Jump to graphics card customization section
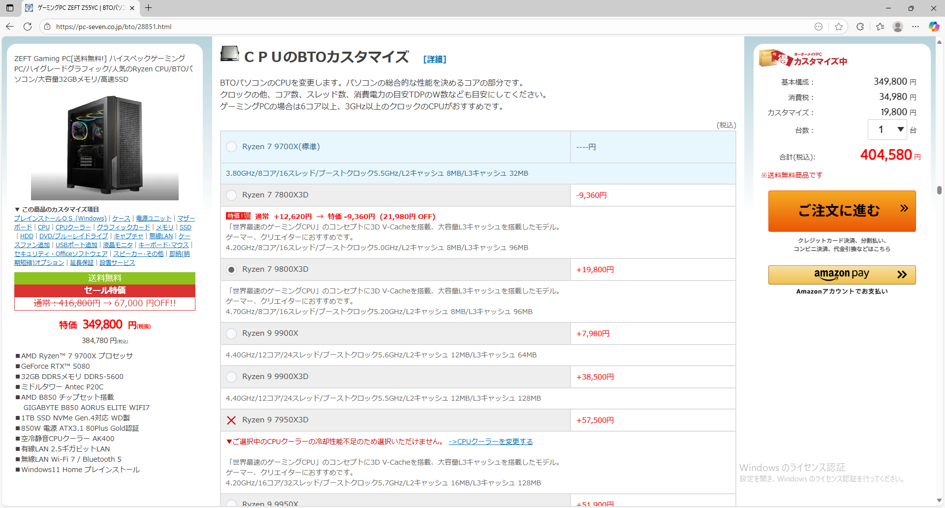 pyautogui.click(x=124, y=227)
